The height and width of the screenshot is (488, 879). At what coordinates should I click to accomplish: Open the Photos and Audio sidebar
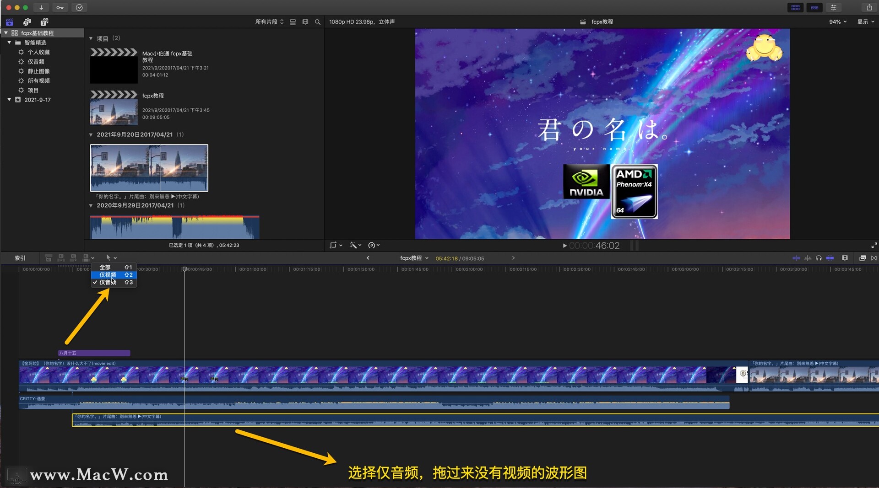pos(27,22)
